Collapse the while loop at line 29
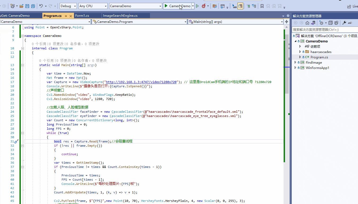 23,133
